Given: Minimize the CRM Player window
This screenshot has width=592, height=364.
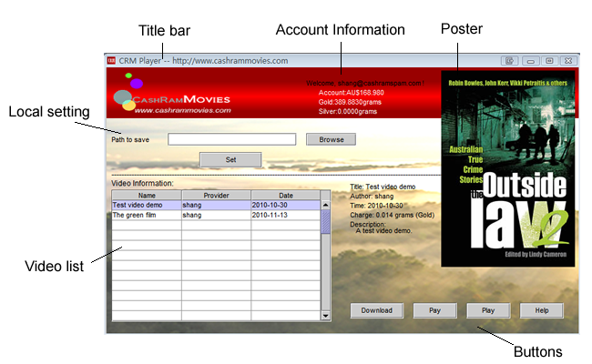Looking at the screenshot, I should point(530,61).
